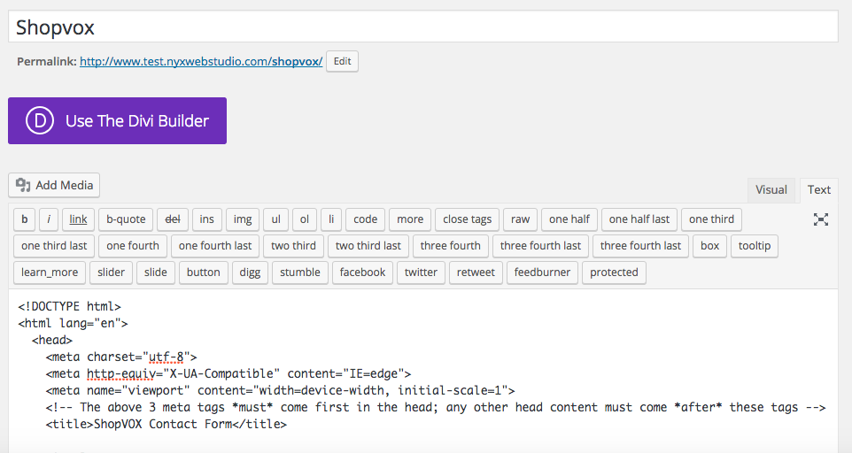Click the X-UA-Compatible meta line

point(228,373)
